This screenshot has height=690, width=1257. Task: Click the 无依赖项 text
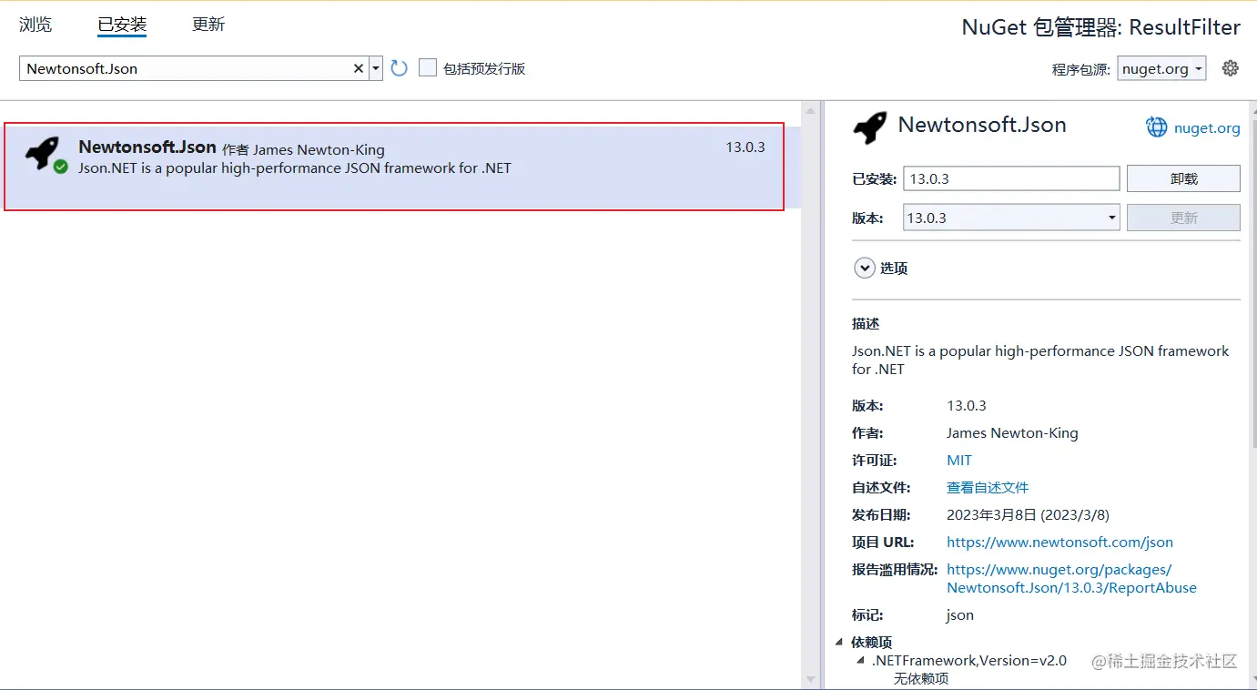point(921,678)
